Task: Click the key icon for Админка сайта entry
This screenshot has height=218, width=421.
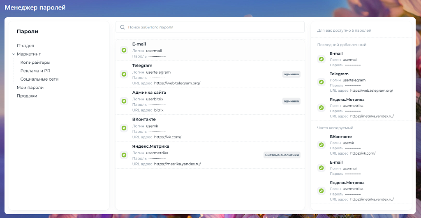Action: (124, 101)
